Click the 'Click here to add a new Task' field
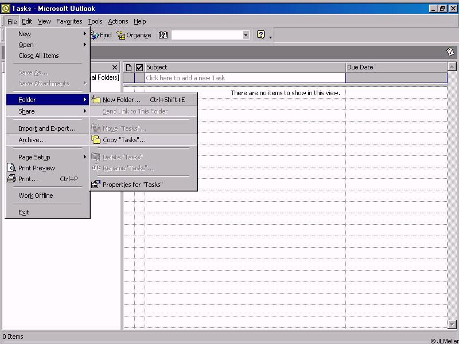 tap(244, 78)
